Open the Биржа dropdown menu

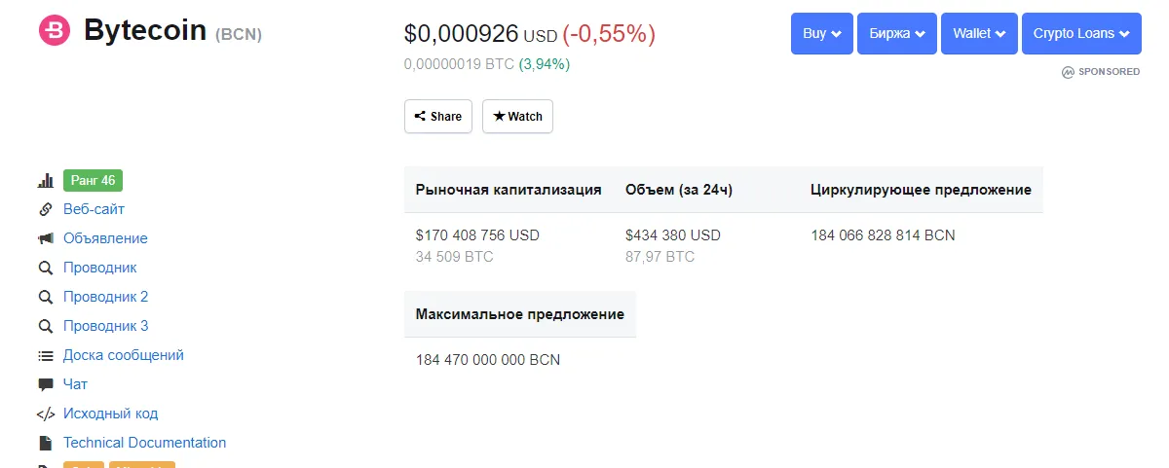pos(897,33)
